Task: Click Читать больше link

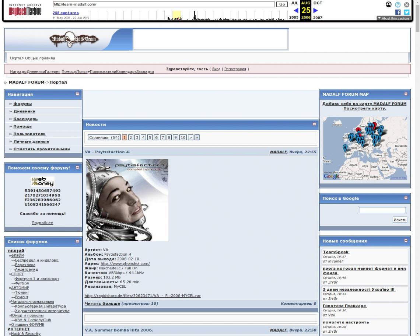Action: [102, 304]
